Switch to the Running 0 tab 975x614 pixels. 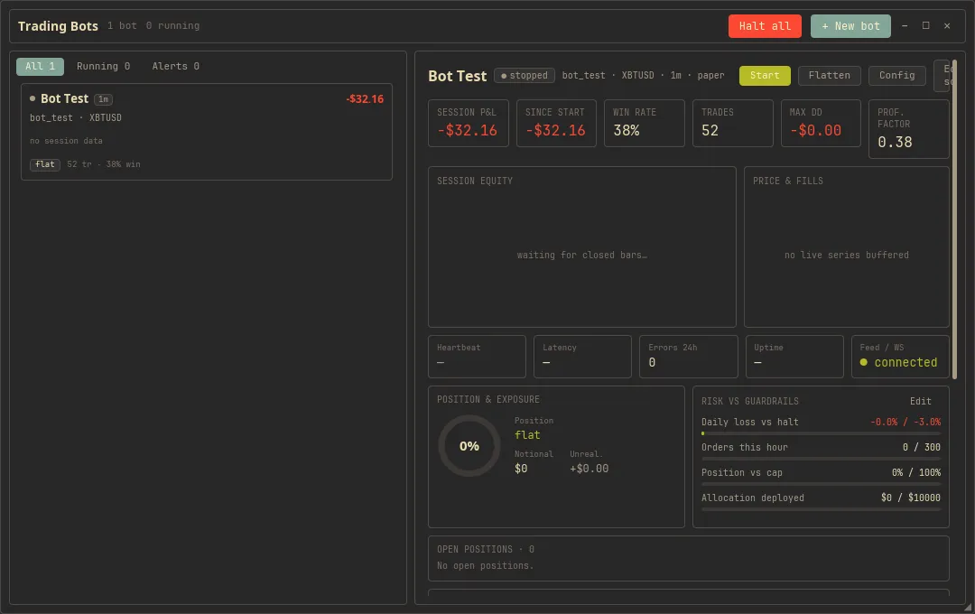[x=103, y=66]
